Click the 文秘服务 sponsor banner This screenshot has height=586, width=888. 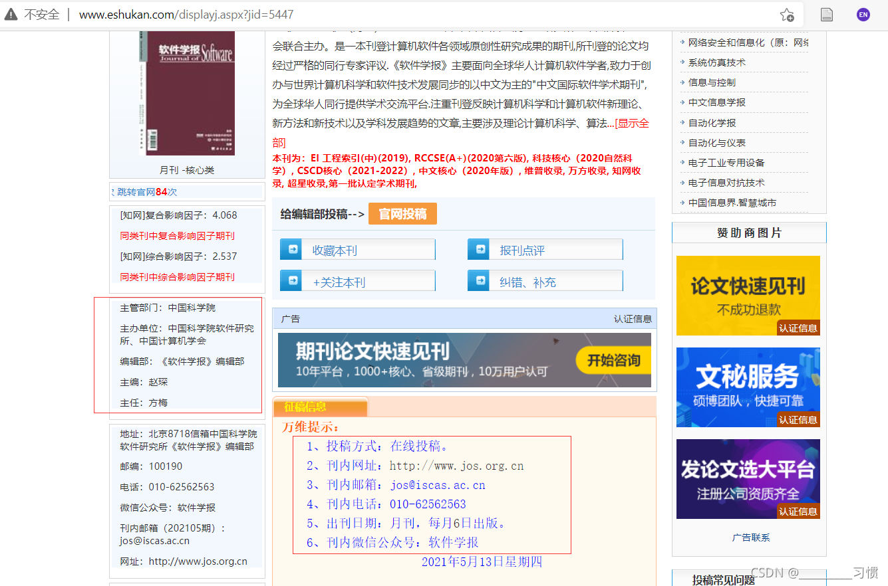click(748, 387)
